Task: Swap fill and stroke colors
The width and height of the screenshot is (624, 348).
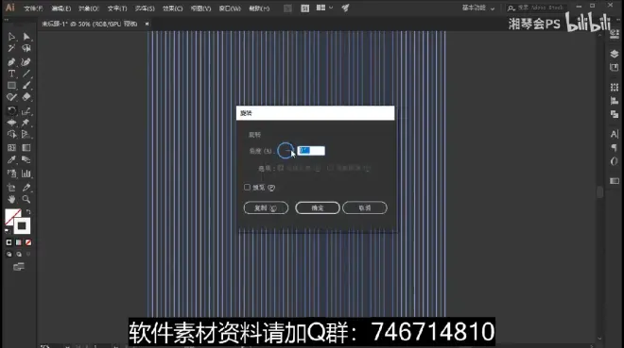Action: pyautogui.click(x=28, y=212)
